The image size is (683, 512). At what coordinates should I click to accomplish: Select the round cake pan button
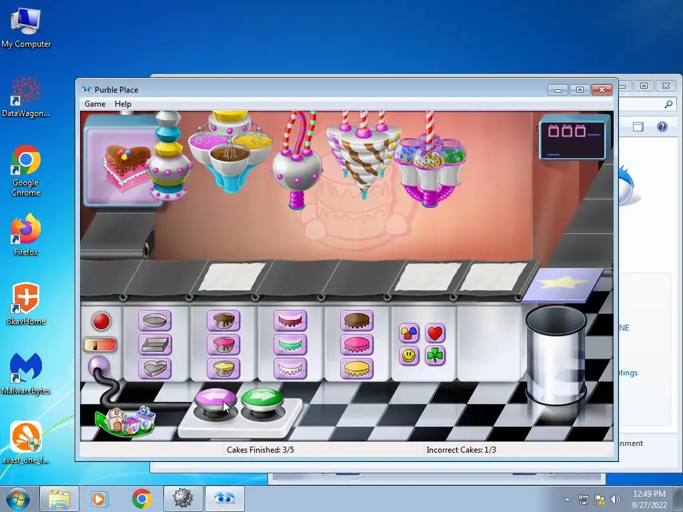click(155, 321)
